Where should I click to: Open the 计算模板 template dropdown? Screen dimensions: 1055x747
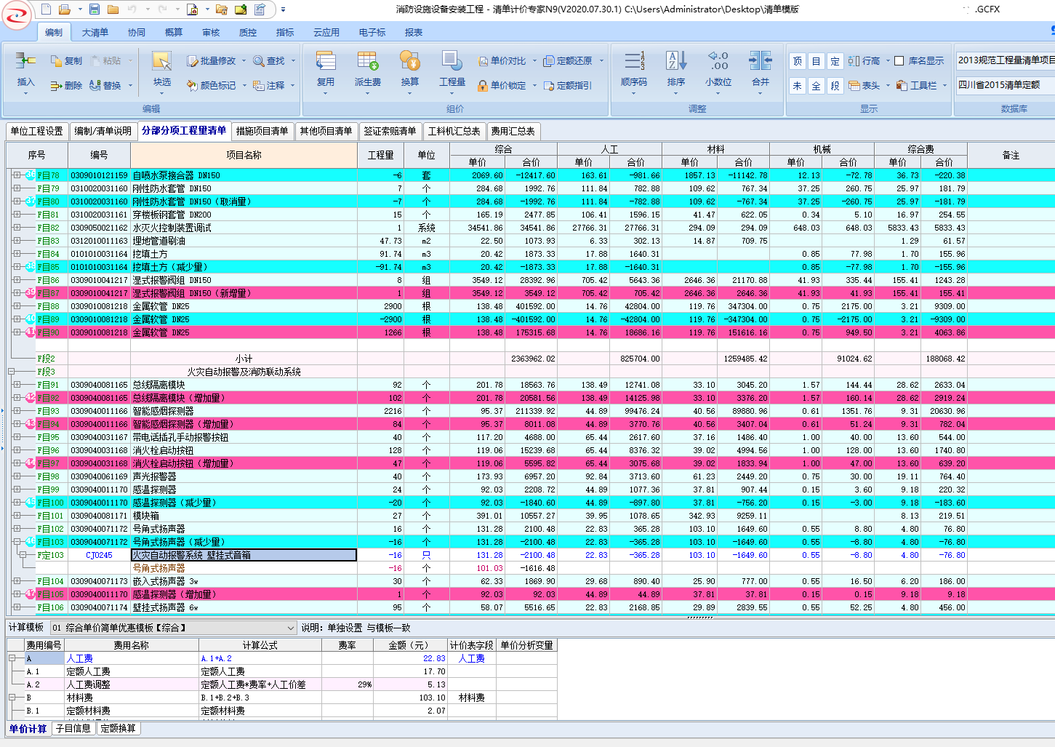pos(291,628)
